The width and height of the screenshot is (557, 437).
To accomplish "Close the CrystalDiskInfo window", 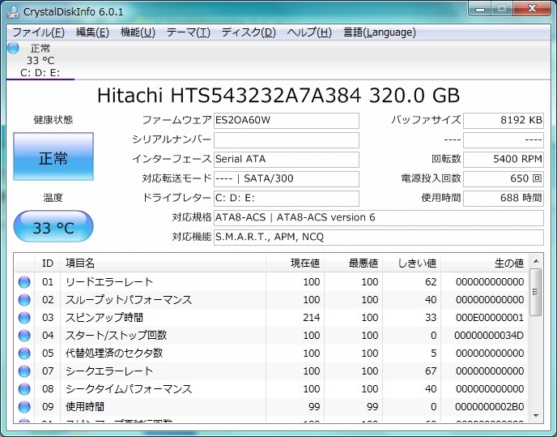I will pos(532,9).
